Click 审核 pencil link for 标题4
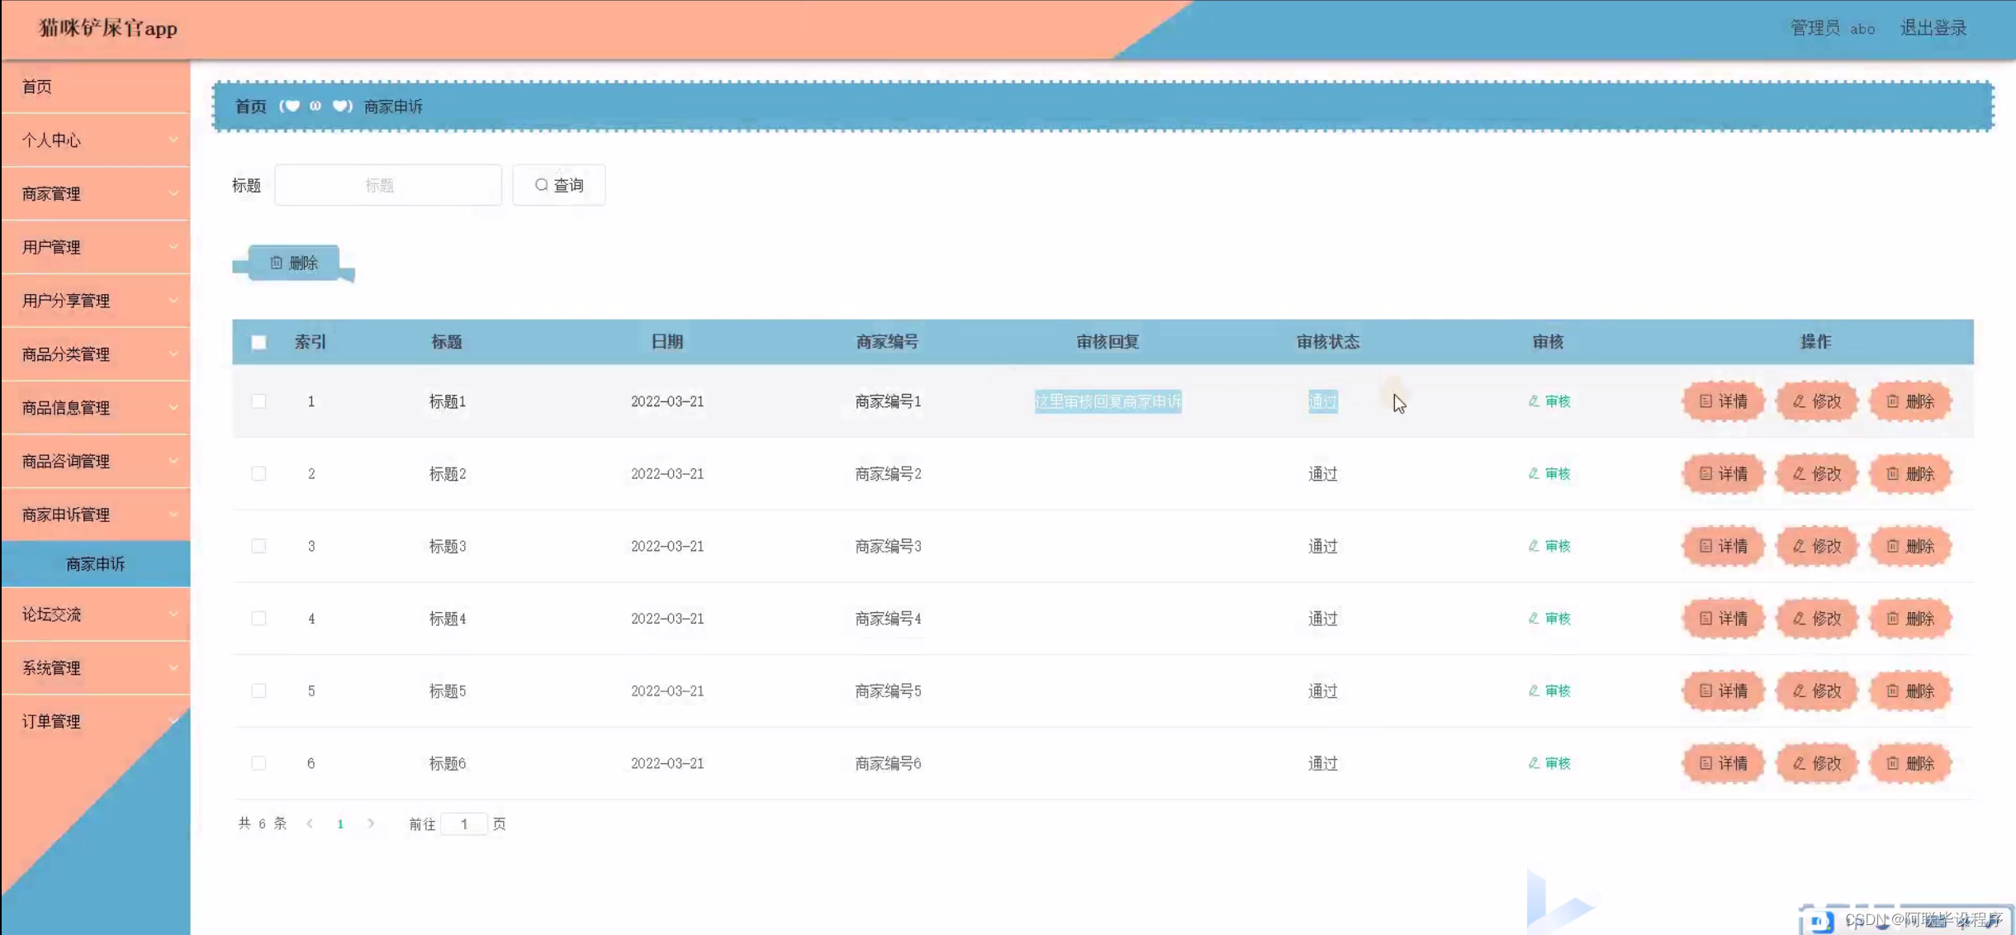2016x935 pixels. (1549, 619)
